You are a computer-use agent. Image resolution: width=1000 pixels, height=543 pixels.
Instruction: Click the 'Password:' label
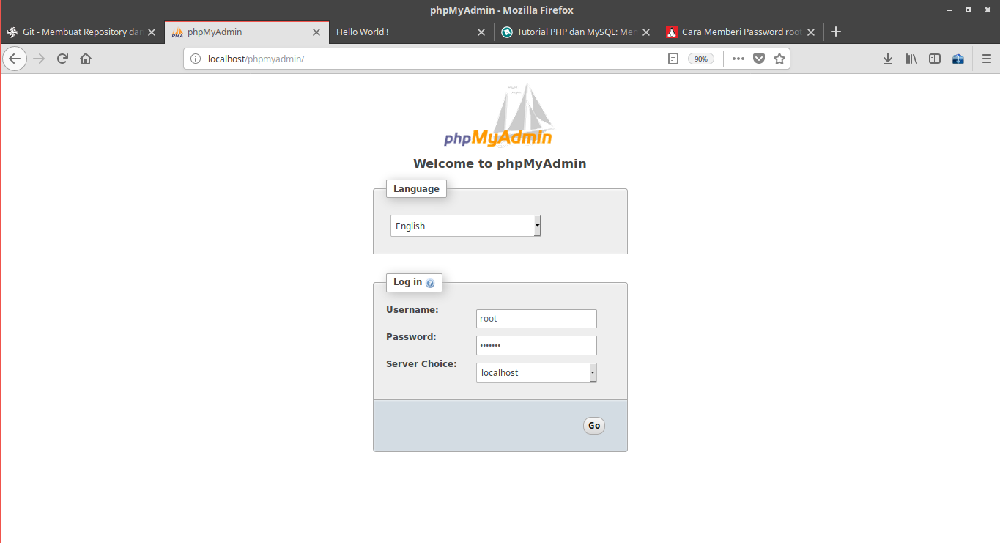(x=411, y=337)
